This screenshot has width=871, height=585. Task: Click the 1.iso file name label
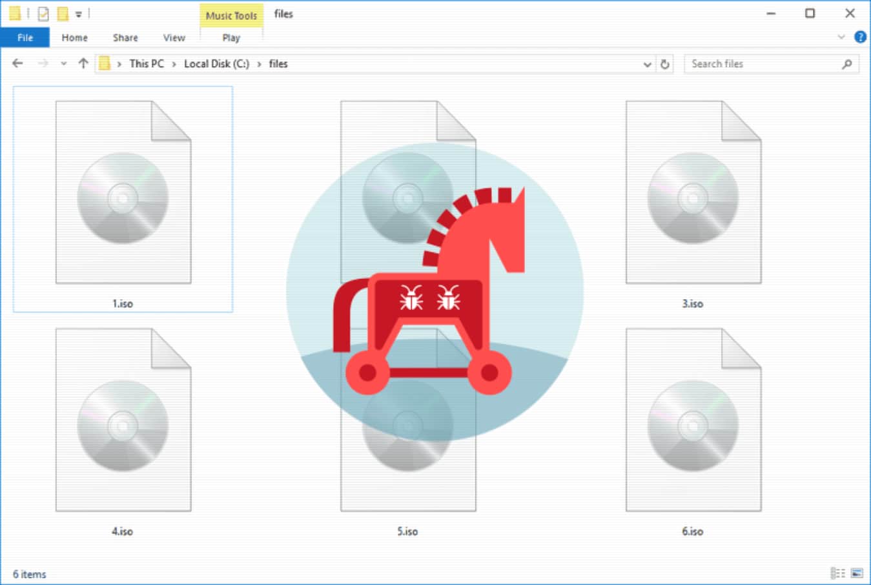click(x=123, y=303)
